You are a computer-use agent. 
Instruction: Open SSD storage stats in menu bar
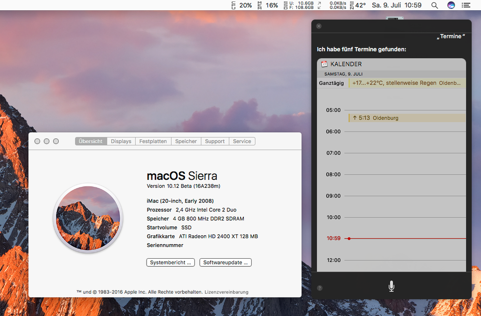(298, 5)
